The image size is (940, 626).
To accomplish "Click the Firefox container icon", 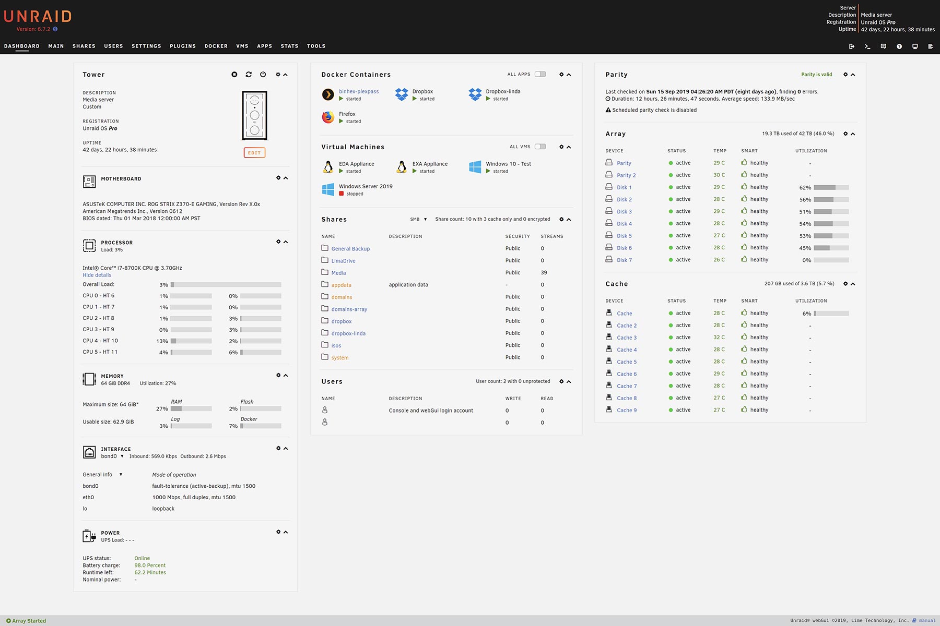I will tap(328, 117).
